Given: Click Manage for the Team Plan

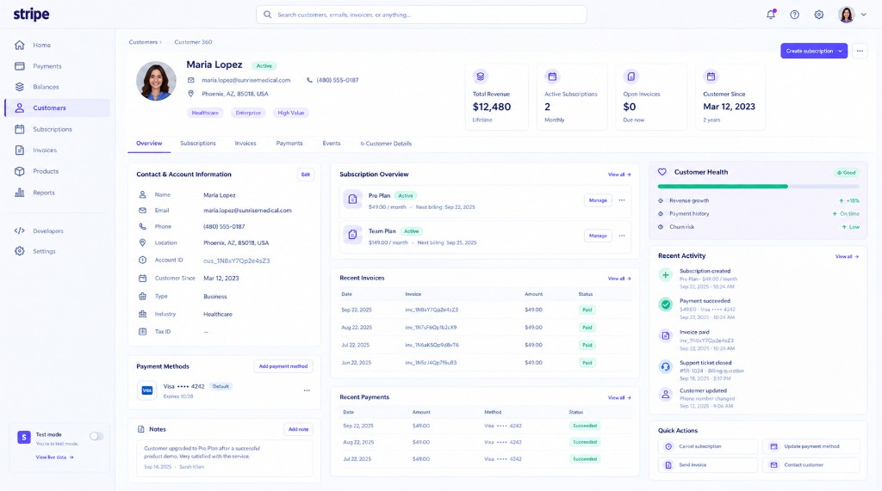Looking at the screenshot, I should 598,236.
